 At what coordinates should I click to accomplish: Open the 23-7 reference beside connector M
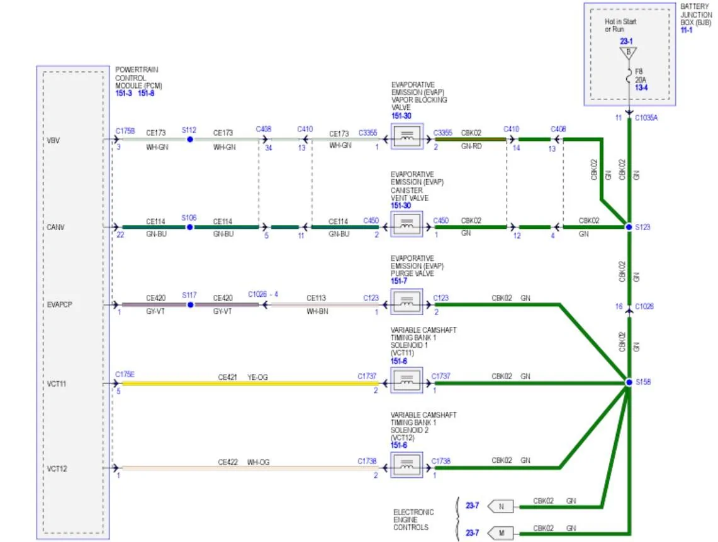point(472,533)
